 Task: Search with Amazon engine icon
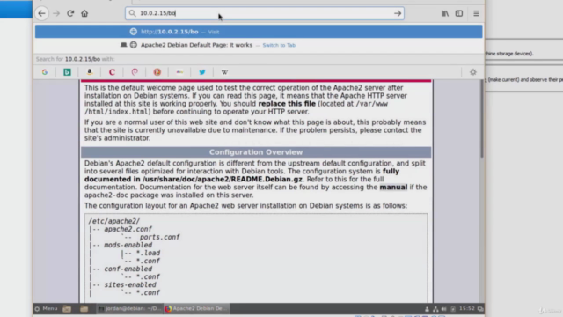(x=90, y=72)
